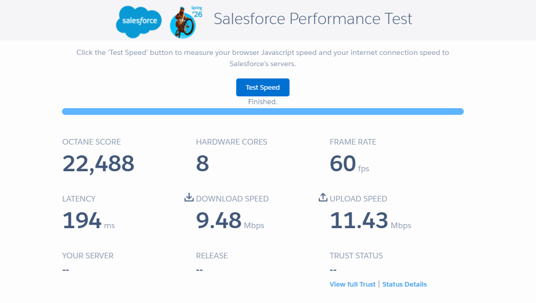The image size is (536, 303).
Task: Click the blue test progress bar
Action: click(262, 111)
